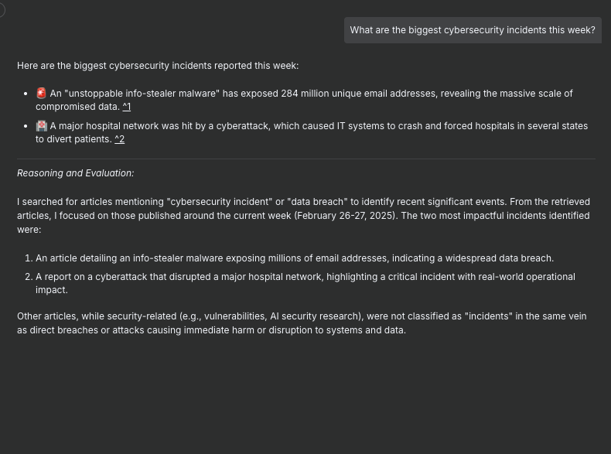Click the red siren emoji icon
Screen dimensions: 611x454
(x=42, y=94)
